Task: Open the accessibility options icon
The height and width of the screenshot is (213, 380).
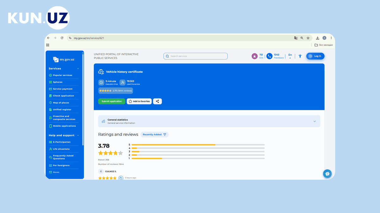Action: click(300, 56)
